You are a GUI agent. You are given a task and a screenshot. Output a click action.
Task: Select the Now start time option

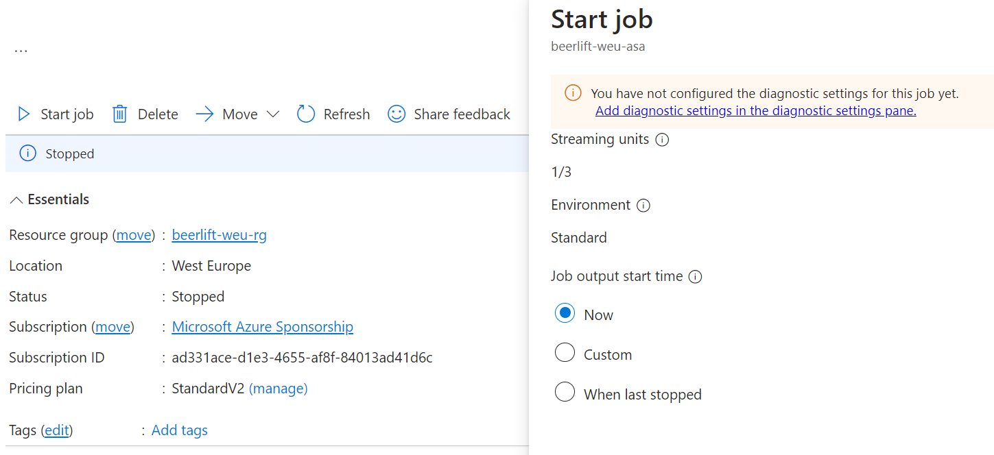tap(565, 312)
